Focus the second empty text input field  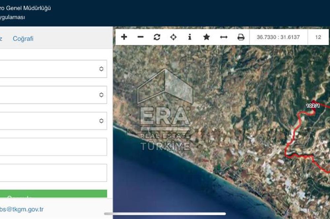[x=53, y=173]
